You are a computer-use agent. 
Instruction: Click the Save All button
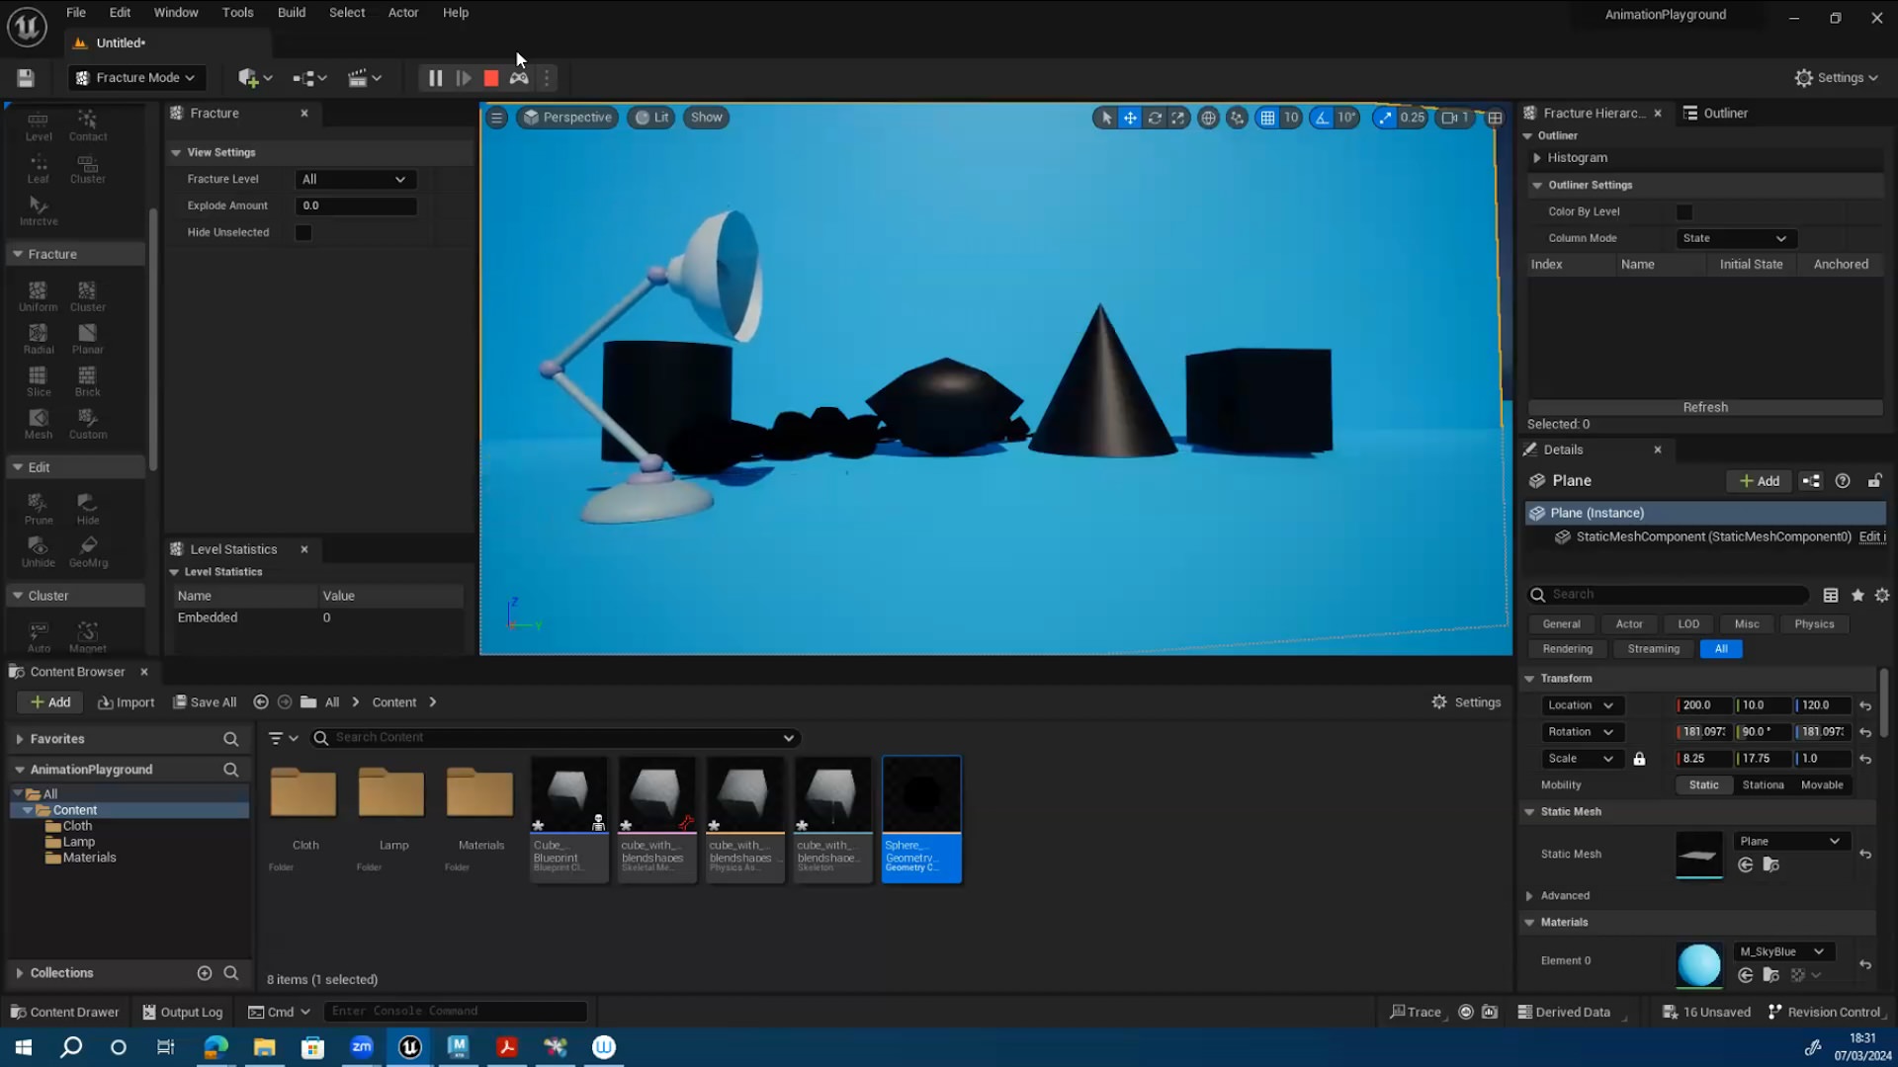click(x=205, y=701)
